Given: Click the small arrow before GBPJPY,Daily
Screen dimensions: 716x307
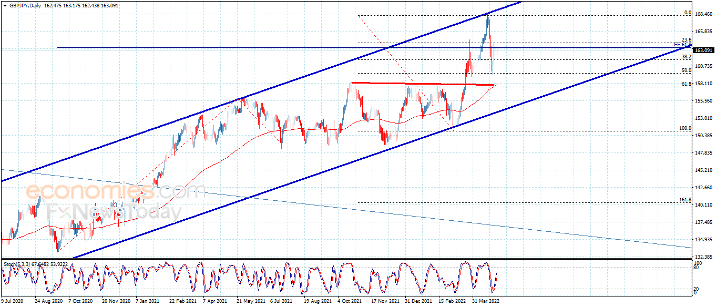Looking at the screenshot, I should point(5,5).
